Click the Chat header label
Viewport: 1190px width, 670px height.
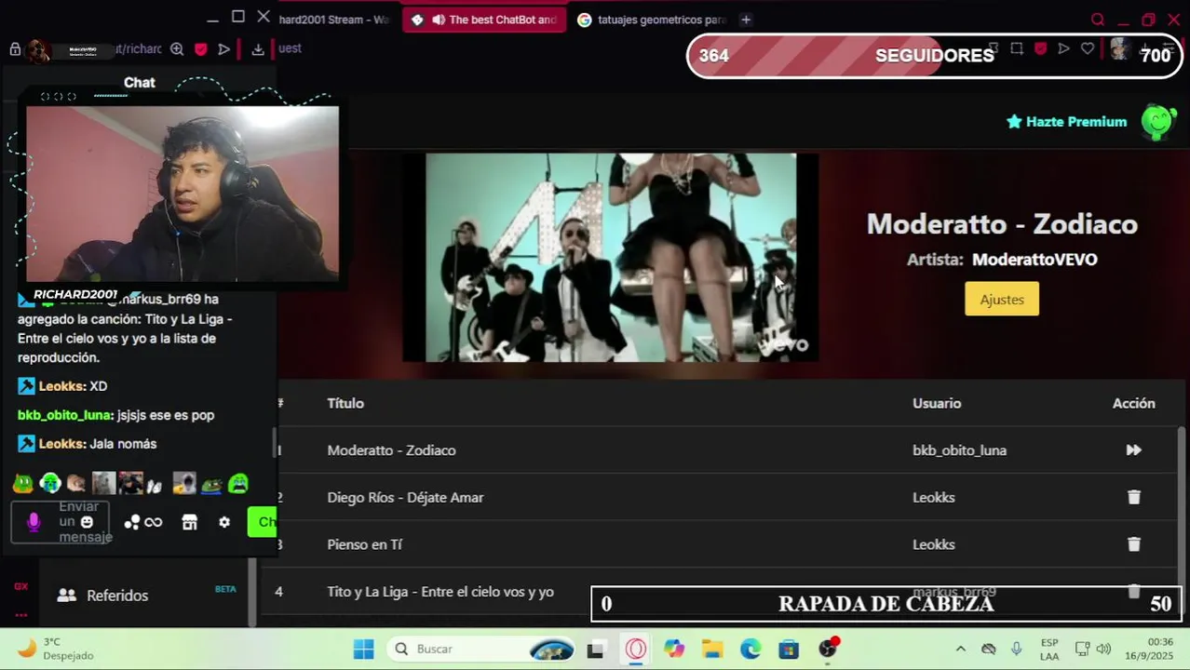[x=140, y=83]
